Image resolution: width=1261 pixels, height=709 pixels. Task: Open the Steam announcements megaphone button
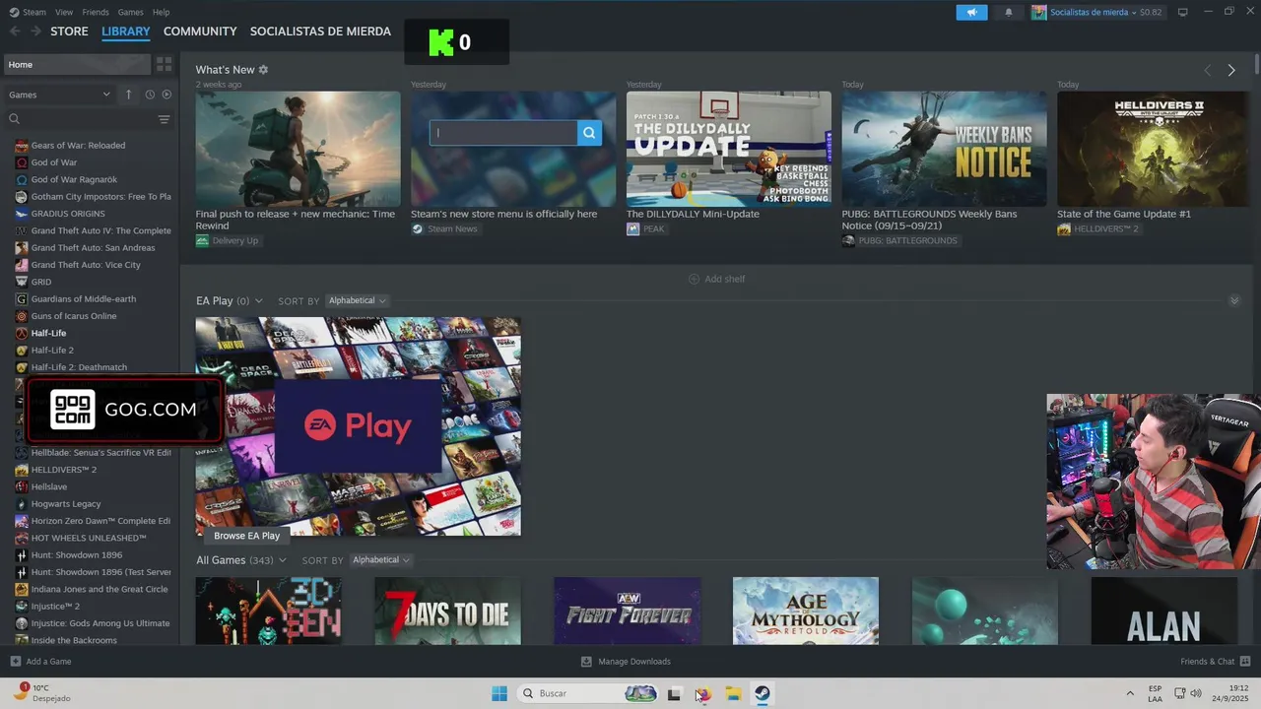point(971,12)
